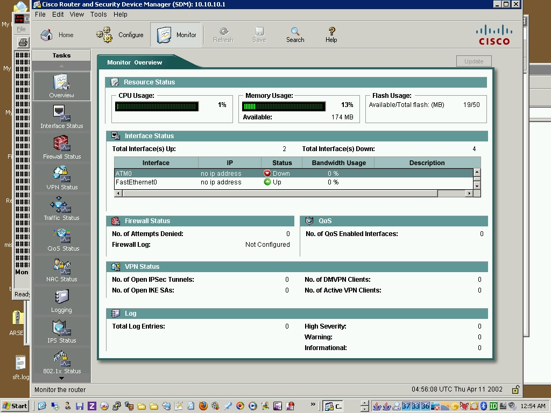Open the Help menu

(x=120, y=15)
